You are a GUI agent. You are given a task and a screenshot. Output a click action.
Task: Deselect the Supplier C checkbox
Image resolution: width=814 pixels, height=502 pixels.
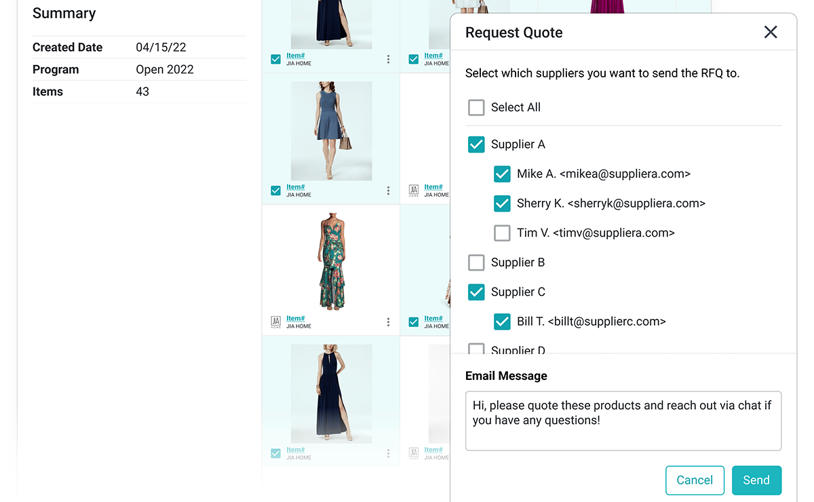476,292
